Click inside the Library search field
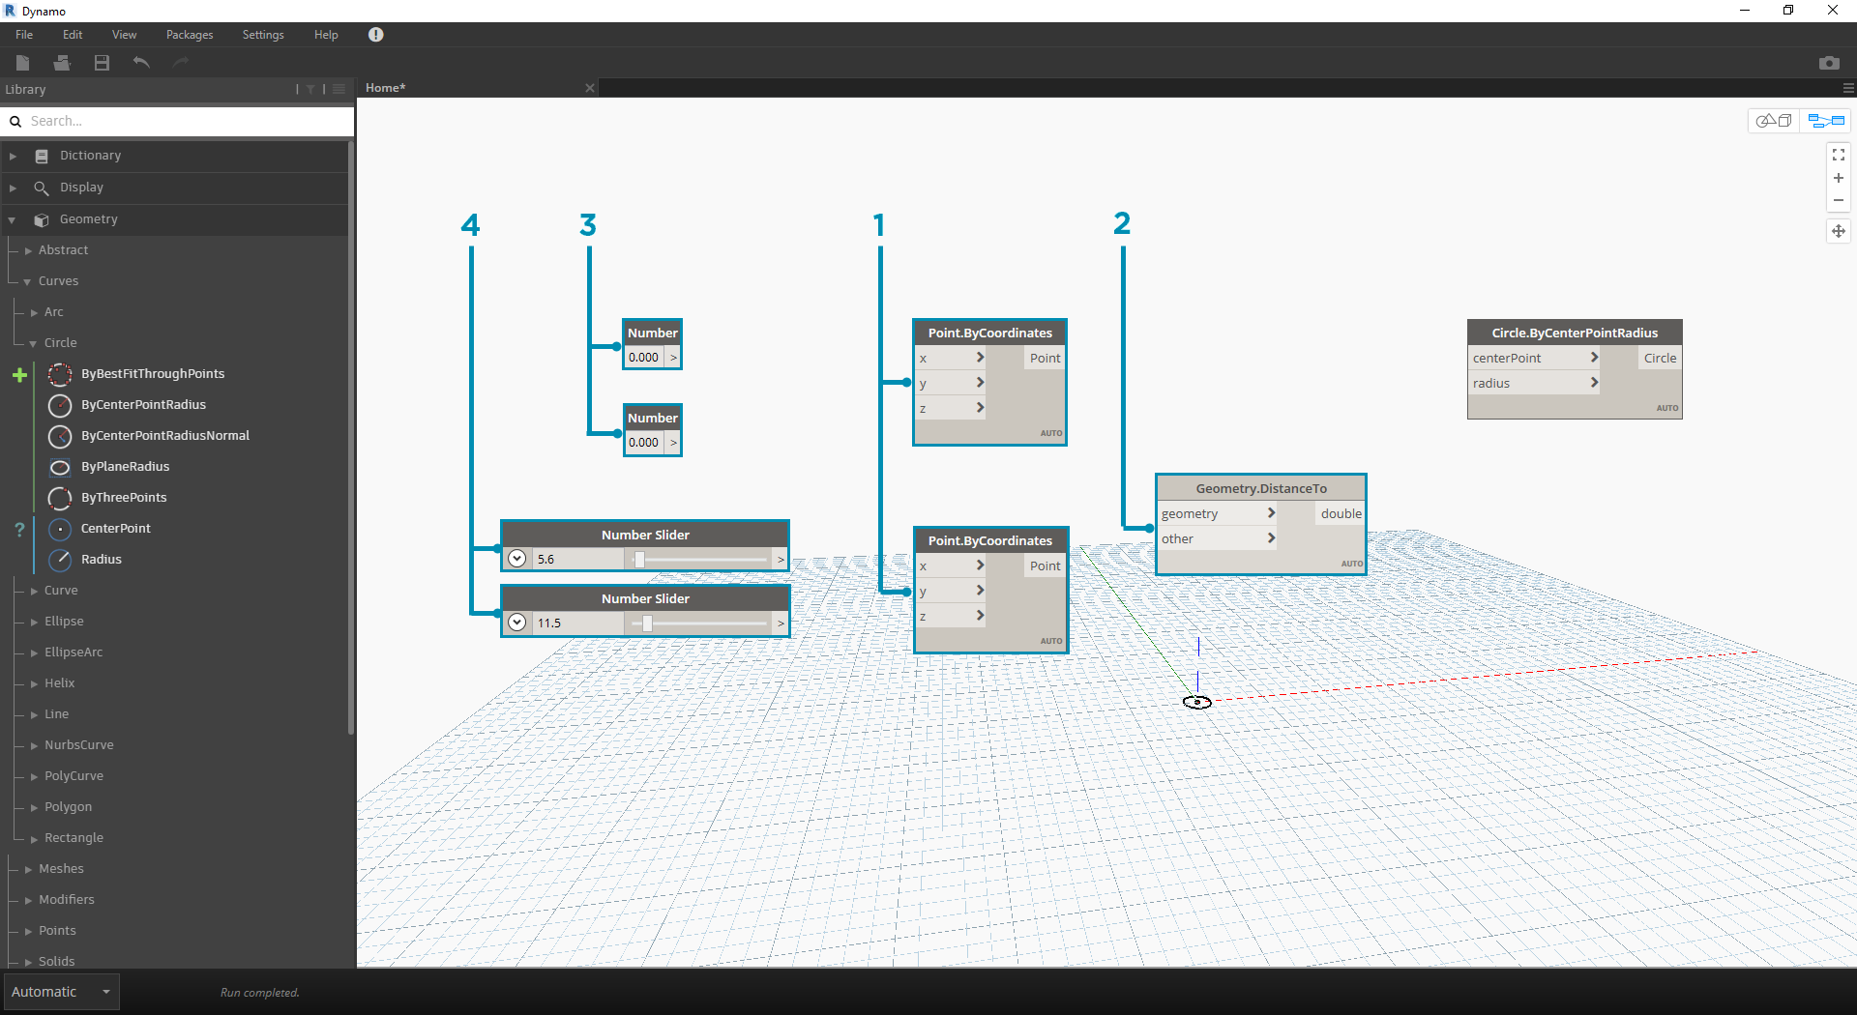Screen dimensions: 1857x1015 pyautogui.click(x=174, y=121)
